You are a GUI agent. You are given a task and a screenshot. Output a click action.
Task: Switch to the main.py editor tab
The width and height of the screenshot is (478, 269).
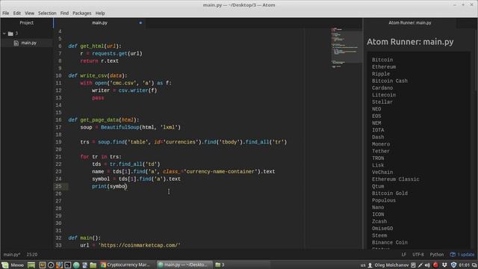[x=99, y=22]
